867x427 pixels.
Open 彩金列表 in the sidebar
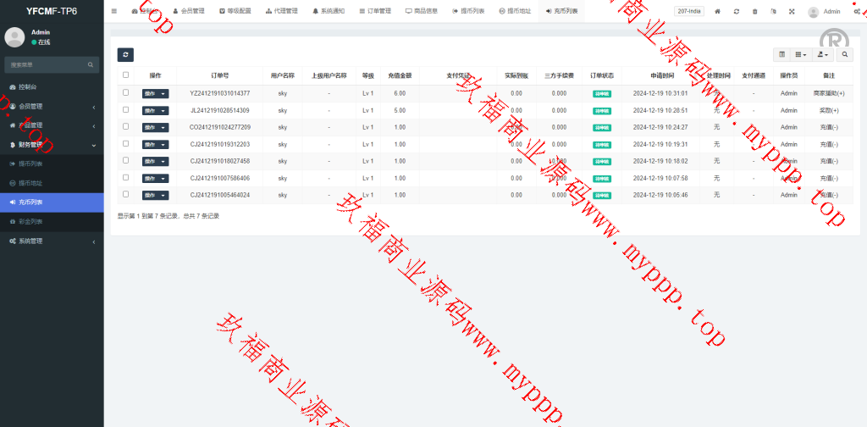point(30,221)
